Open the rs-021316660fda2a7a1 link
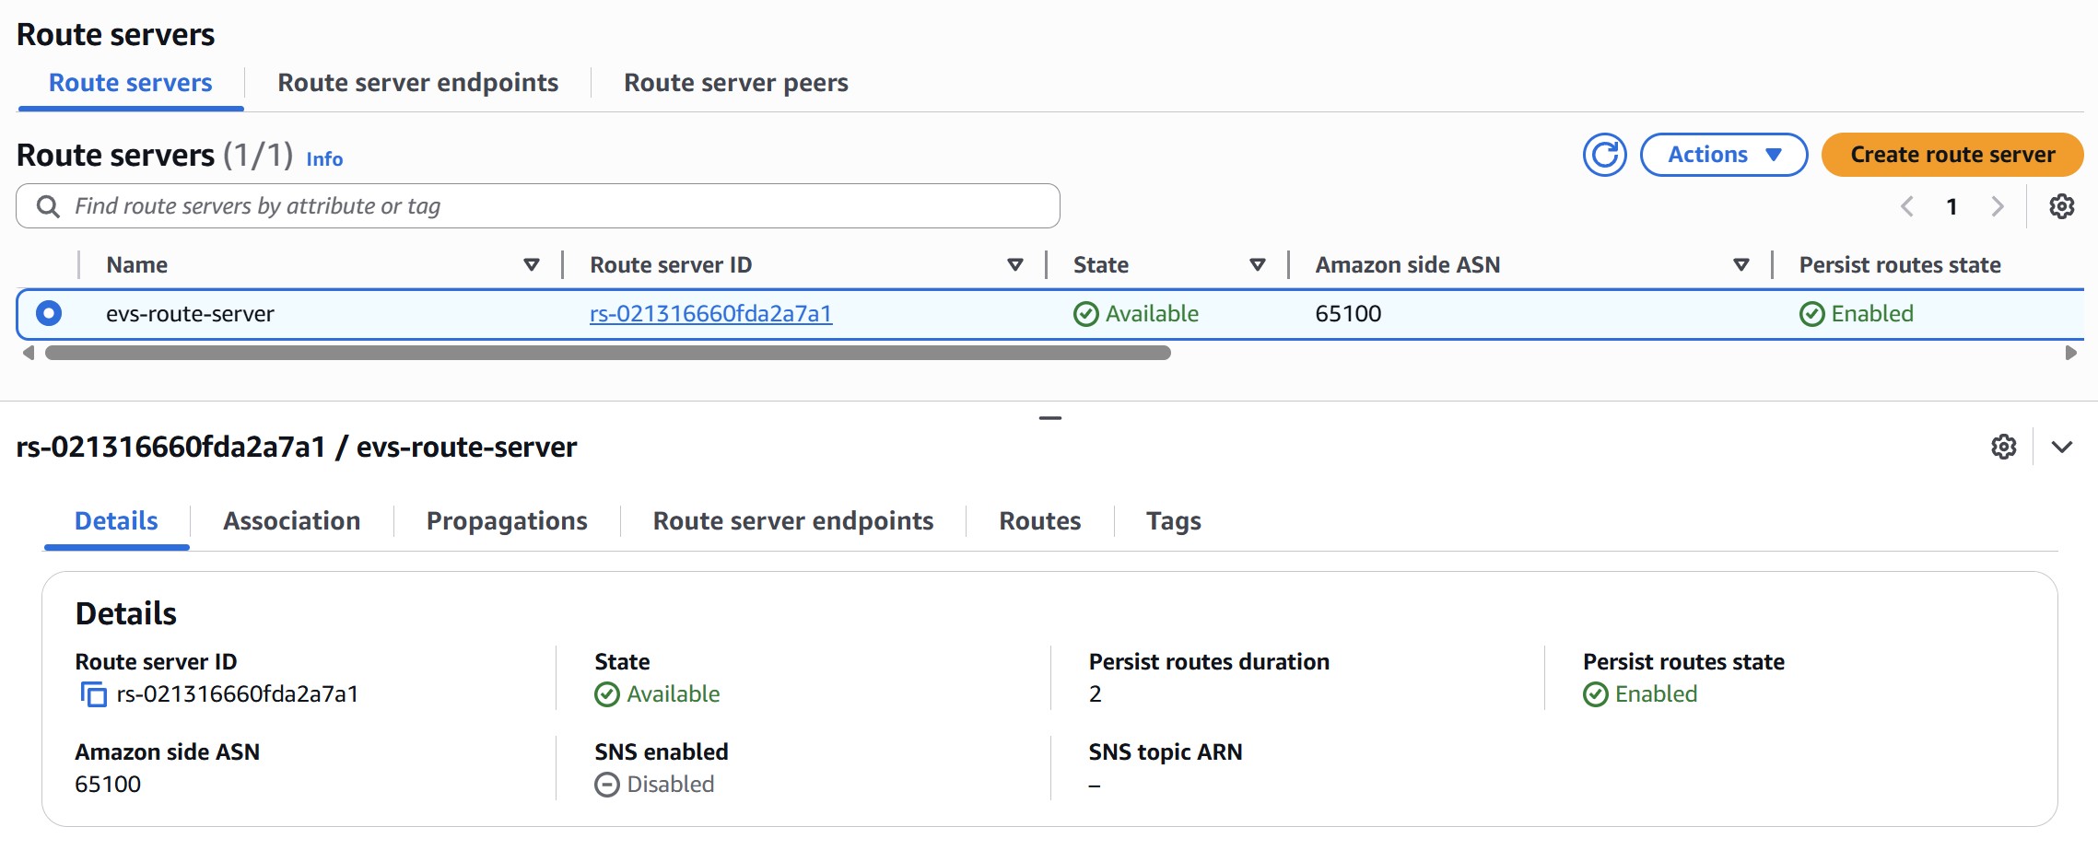 (x=710, y=313)
